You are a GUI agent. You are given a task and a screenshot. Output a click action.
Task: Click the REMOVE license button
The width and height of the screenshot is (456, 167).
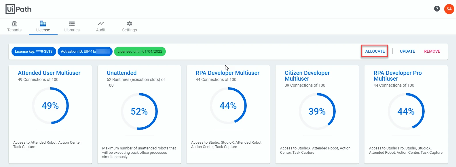point(432,51)
